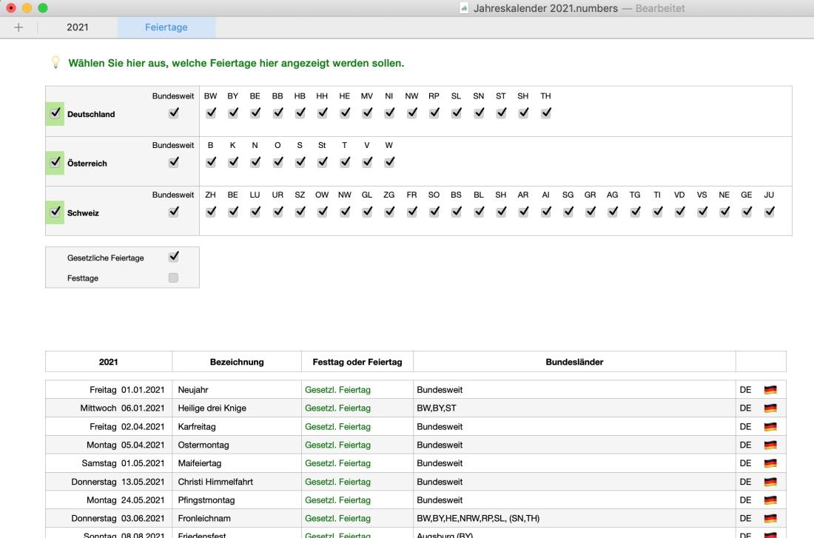Viewport: 814px width, 538px height.
Task: Switch to the 2021 sheet tab
Action: (x=78, y=27)
